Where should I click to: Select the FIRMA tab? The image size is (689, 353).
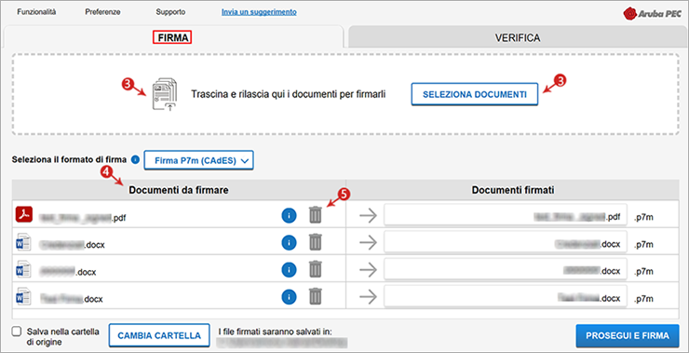[x=173, y=38]
